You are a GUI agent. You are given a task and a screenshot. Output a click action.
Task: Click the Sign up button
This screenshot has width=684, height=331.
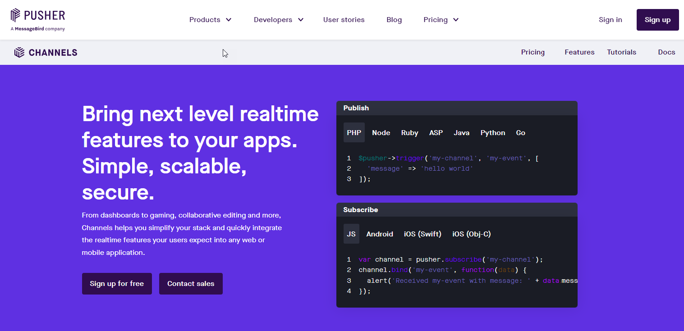(x=658, y=20)
